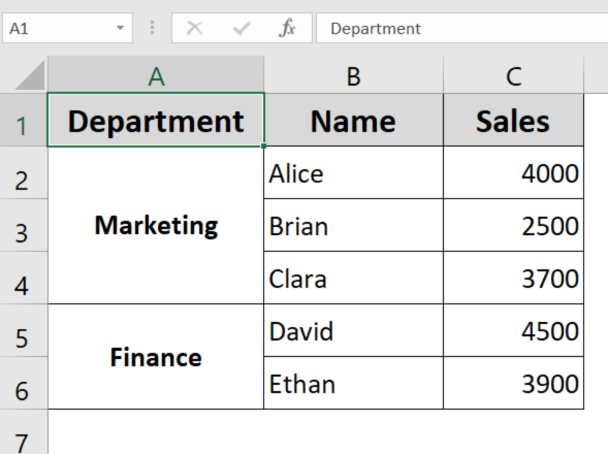Click the vertical dots separator near Name Box
This screenshot has height=454, width=608.
click(152, 28)
